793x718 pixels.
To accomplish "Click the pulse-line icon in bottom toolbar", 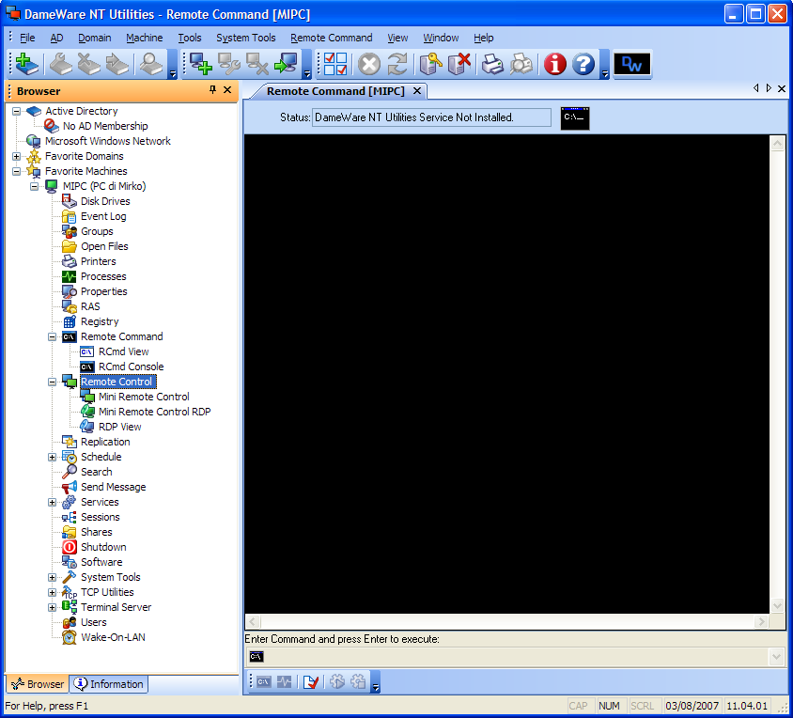I will click(x=285, y=682).
